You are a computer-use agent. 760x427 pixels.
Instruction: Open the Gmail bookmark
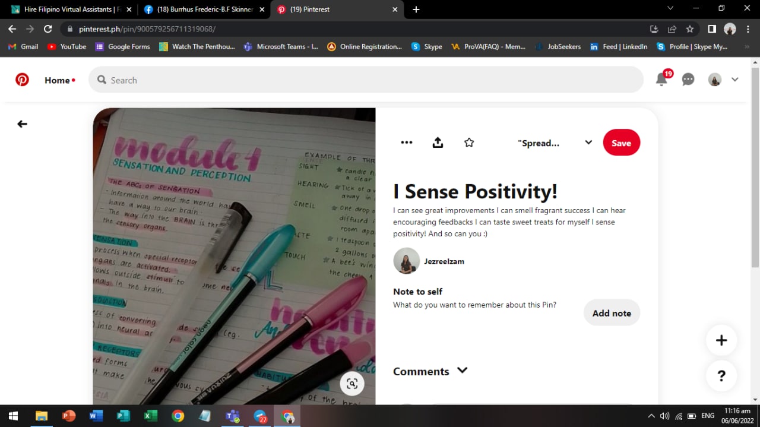(23, 46)
